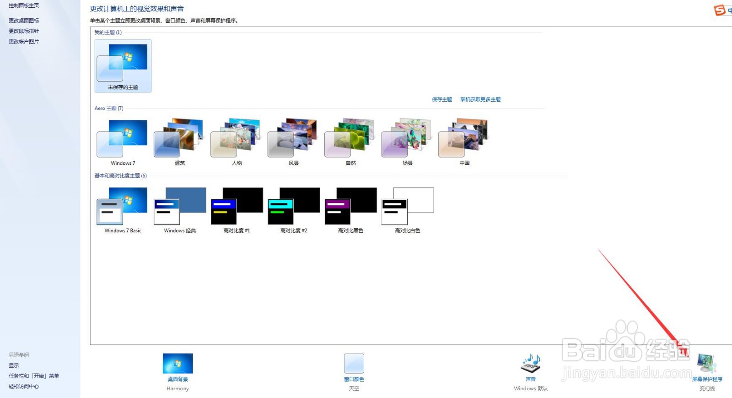Click the 声音 text link
The image size is (732, 398).
[x=531, y=379]
